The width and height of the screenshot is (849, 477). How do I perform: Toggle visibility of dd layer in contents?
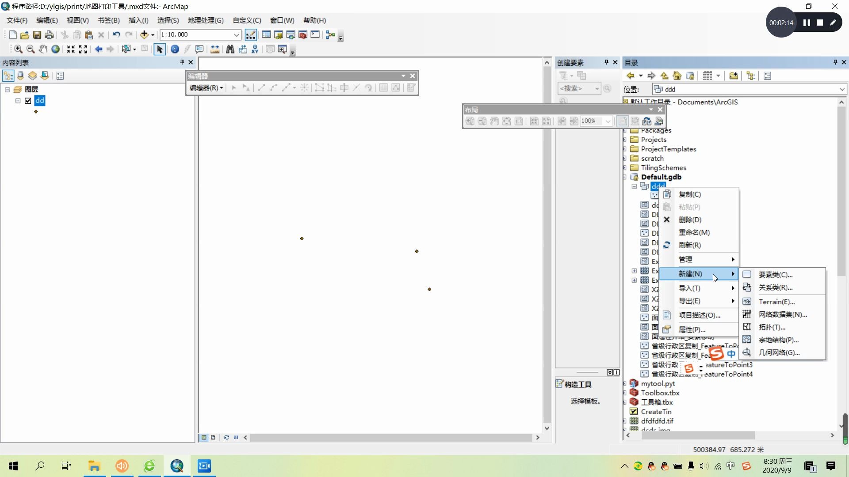point(28,101)
